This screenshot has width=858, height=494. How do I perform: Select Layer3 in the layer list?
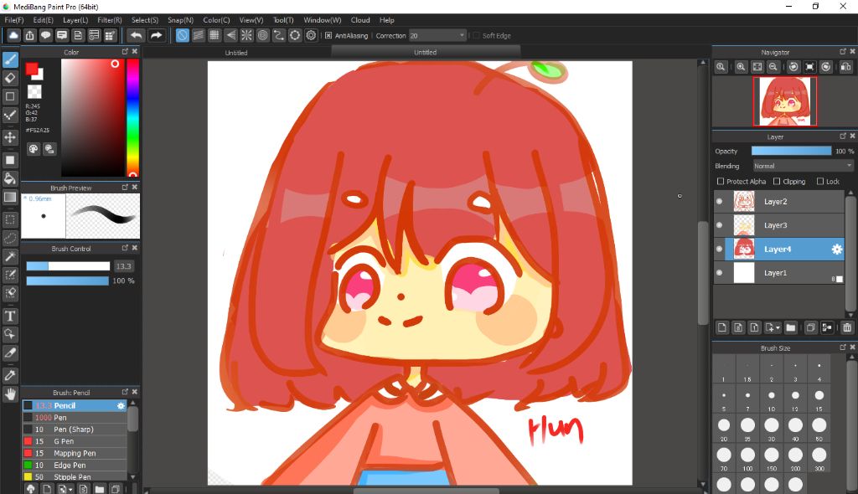[779, 225]
